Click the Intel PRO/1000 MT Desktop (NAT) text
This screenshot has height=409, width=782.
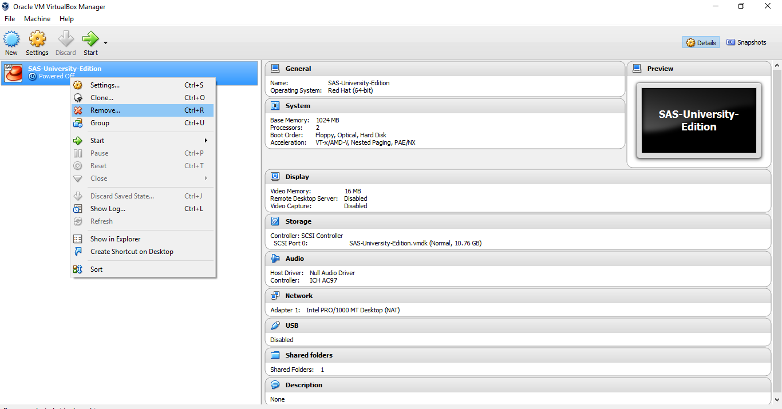coord(353,310)
